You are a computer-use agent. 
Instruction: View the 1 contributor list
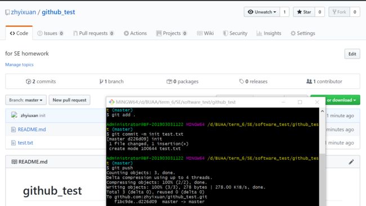click(324, 82)
